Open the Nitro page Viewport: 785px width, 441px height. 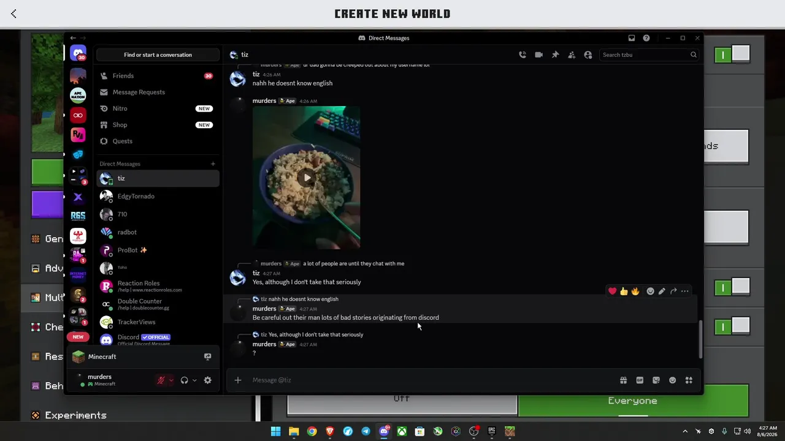[158, 108]
